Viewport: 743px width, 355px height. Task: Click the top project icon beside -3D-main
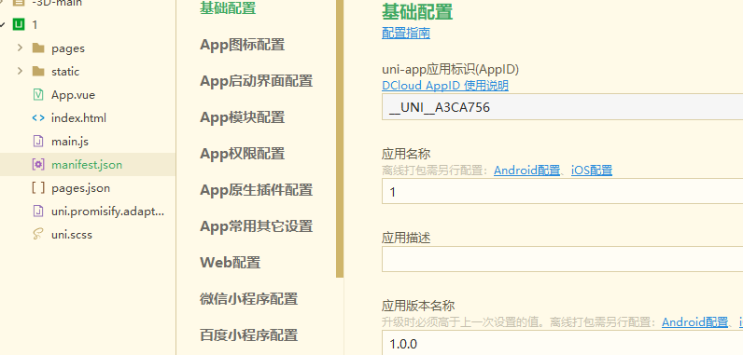click(19, 3)
